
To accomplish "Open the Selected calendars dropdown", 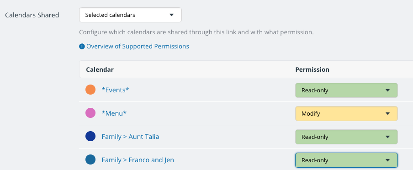I will (x=130, y=15).
